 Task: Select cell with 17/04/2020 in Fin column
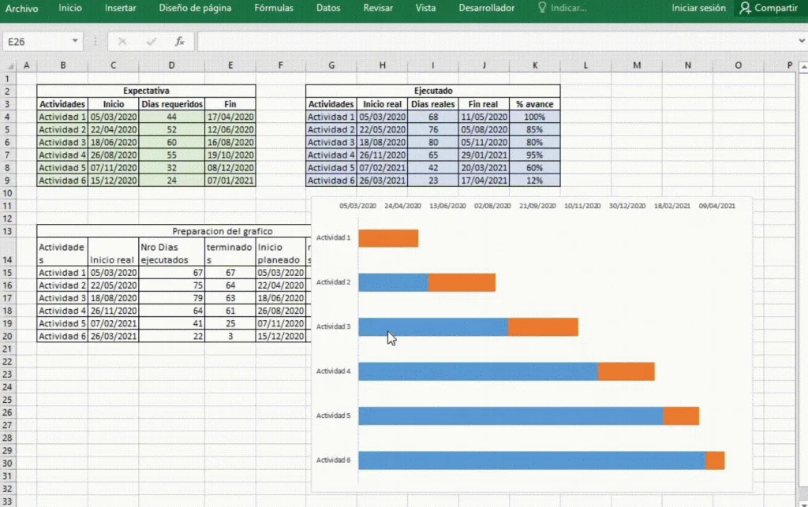click(230, 117)
